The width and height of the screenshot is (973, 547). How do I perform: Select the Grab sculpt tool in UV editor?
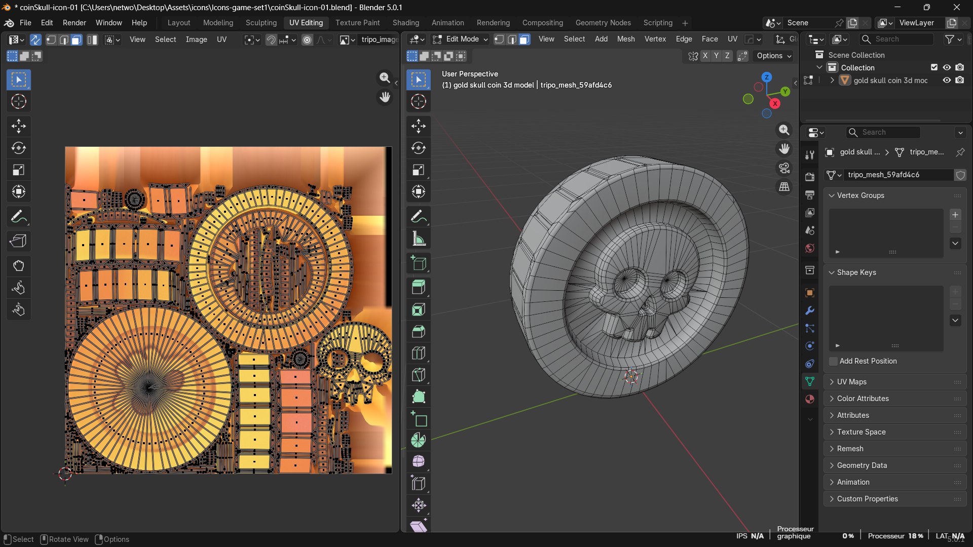click(x=19, y=266)
